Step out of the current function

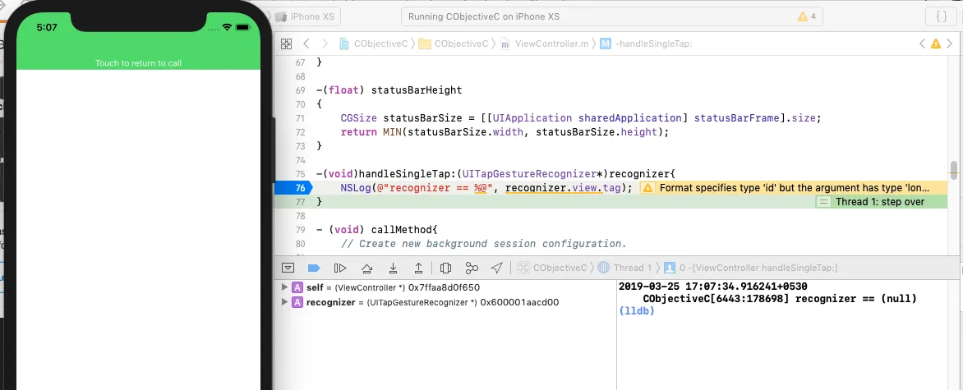pos(418,268)
